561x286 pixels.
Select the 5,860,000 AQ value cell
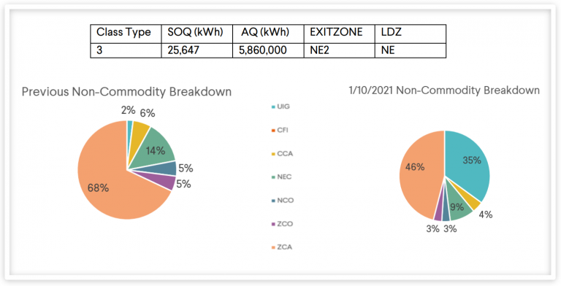tap(268, 50)
